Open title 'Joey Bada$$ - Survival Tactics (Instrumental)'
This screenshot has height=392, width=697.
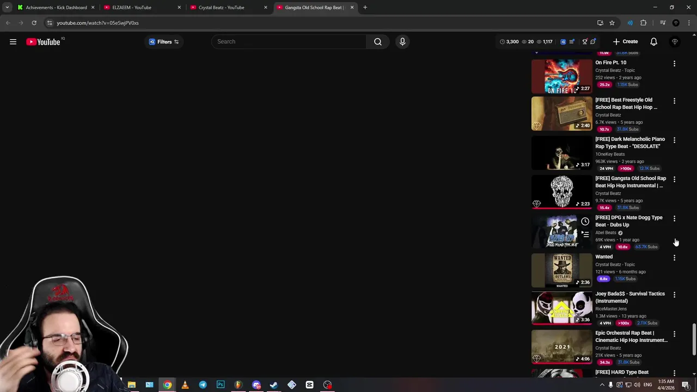pyautogui.click(x=630, y=297)
